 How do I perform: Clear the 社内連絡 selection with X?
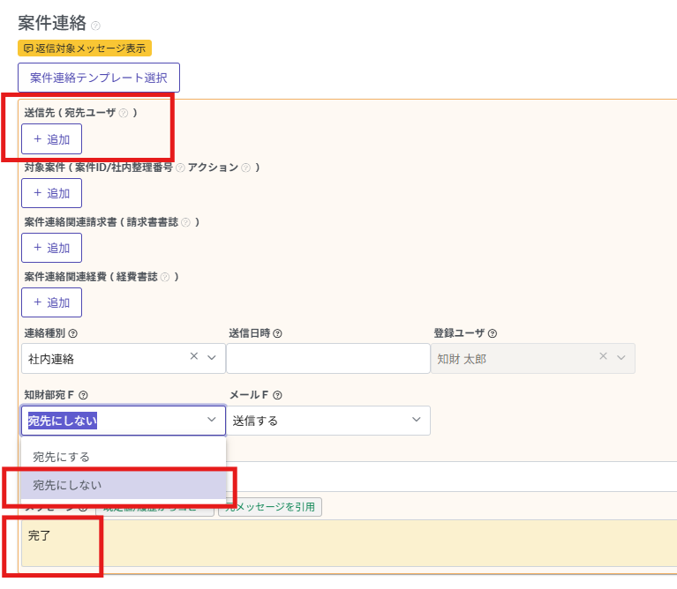point(194,357)
